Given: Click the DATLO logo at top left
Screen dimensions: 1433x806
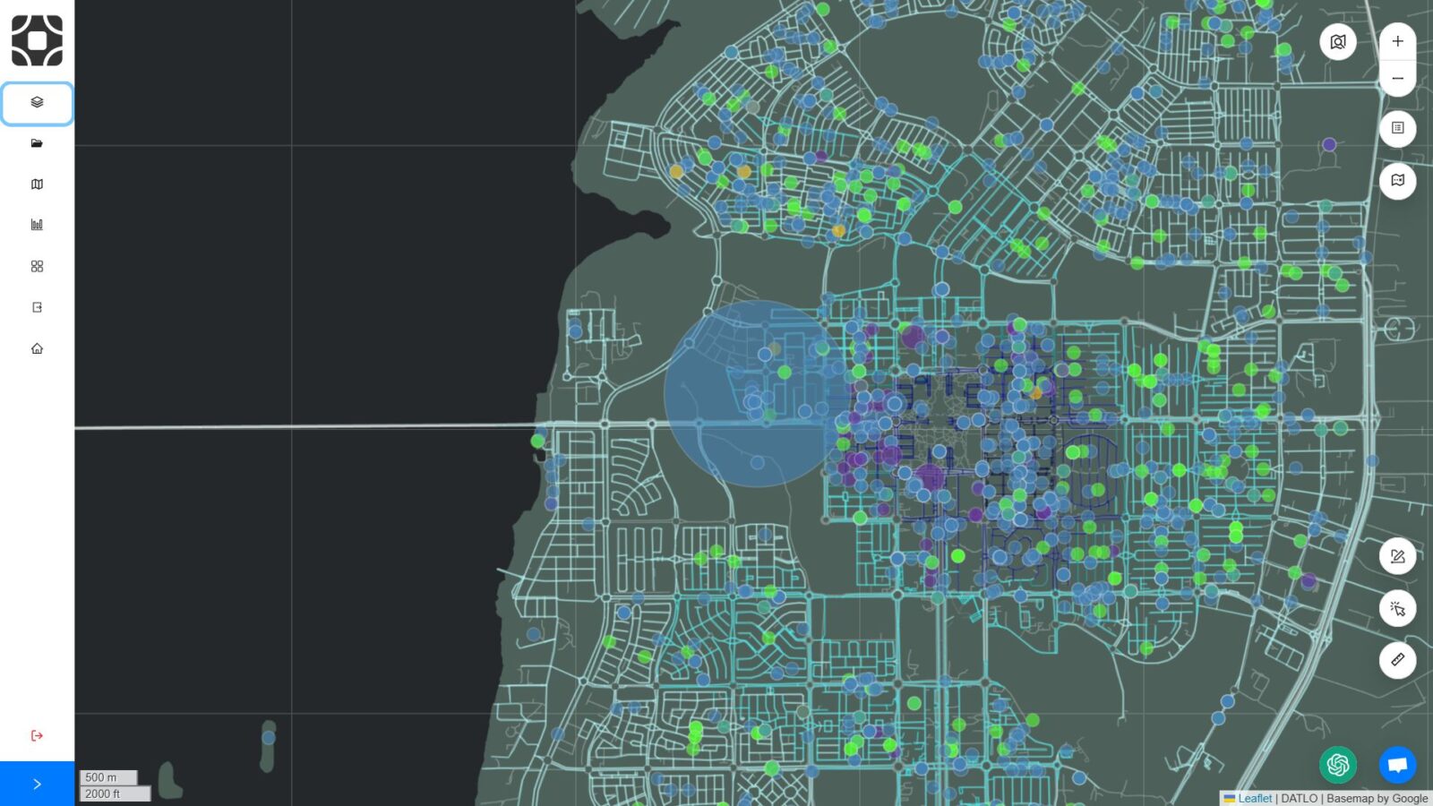Looking at the screenshot, I should click(x=37, y=40).
